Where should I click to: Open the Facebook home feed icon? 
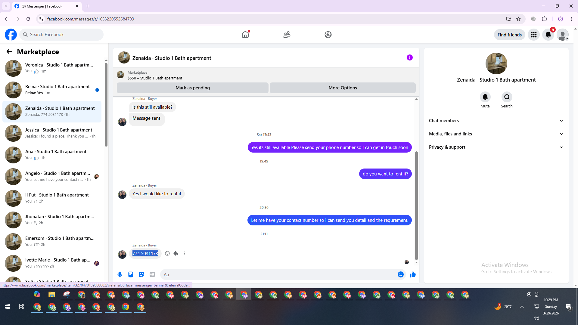coord(245,35)
